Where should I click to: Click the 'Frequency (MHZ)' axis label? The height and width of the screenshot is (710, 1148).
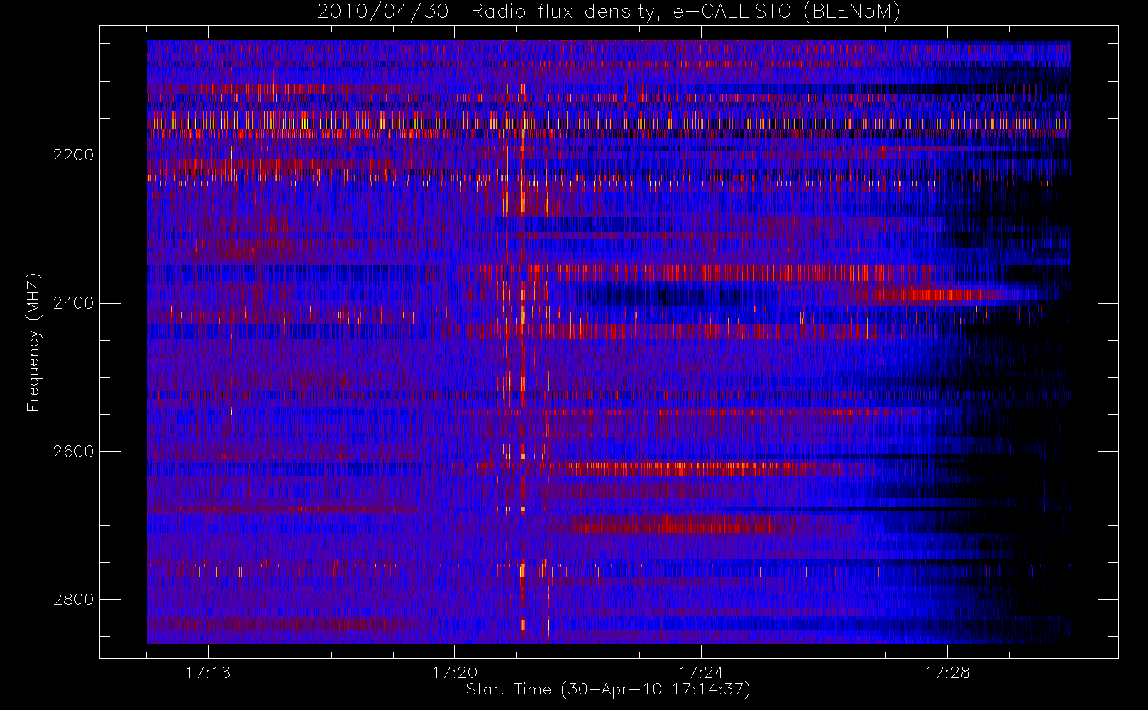coord(33,342)
